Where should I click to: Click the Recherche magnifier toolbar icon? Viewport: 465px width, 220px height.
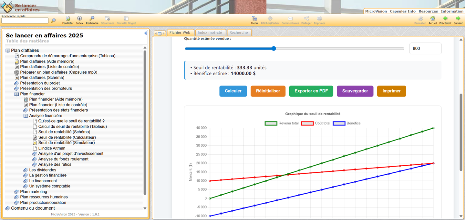tap(92, 19)
